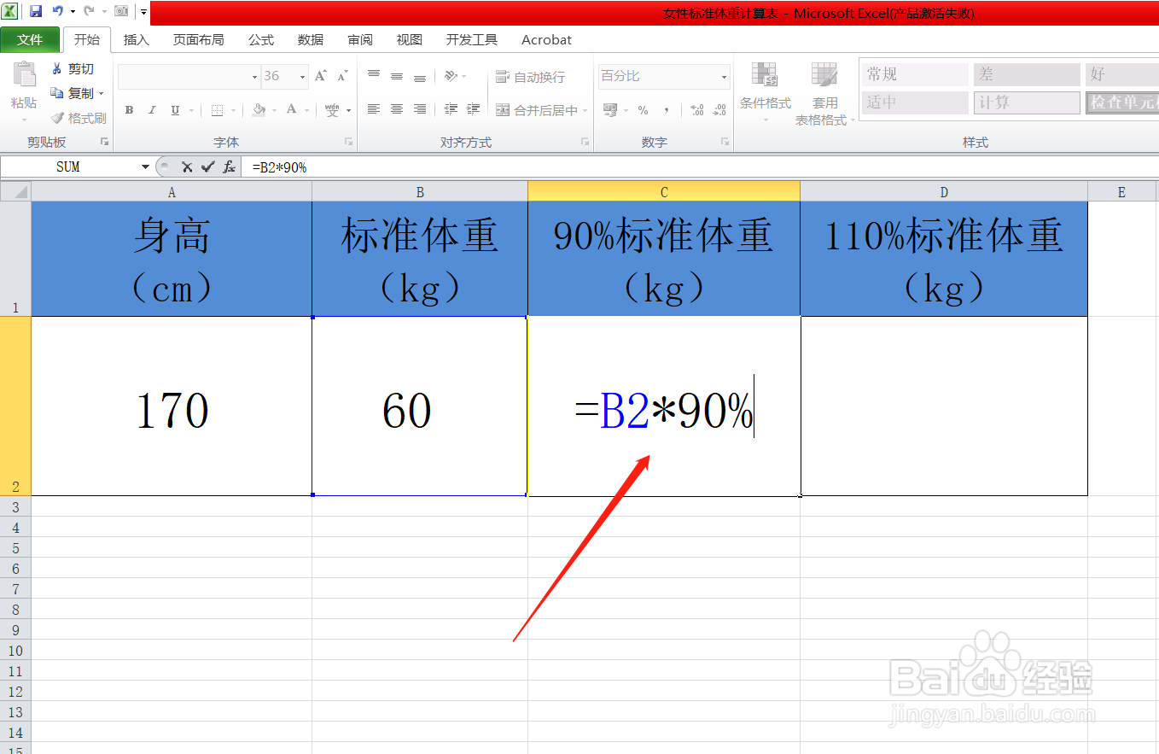Switch to the Data (数据) tab
Screen dimensions: 1159x754
click(x=311, y=39)
